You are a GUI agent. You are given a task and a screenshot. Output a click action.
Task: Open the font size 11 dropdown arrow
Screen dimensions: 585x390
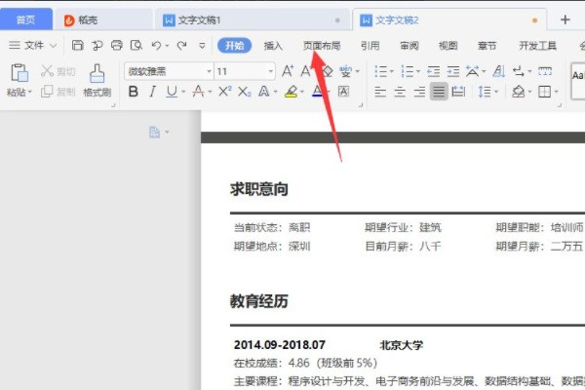pos(270,71)
